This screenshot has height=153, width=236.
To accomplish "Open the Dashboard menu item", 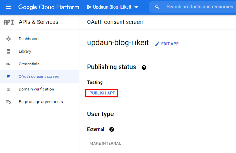I will [28, 39].
